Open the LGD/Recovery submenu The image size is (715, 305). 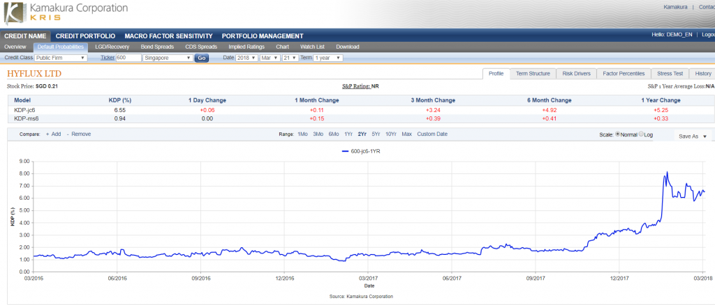(112, 47)
